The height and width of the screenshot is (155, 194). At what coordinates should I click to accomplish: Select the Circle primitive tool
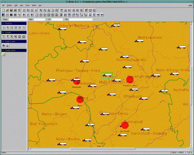tap(16, 27)
